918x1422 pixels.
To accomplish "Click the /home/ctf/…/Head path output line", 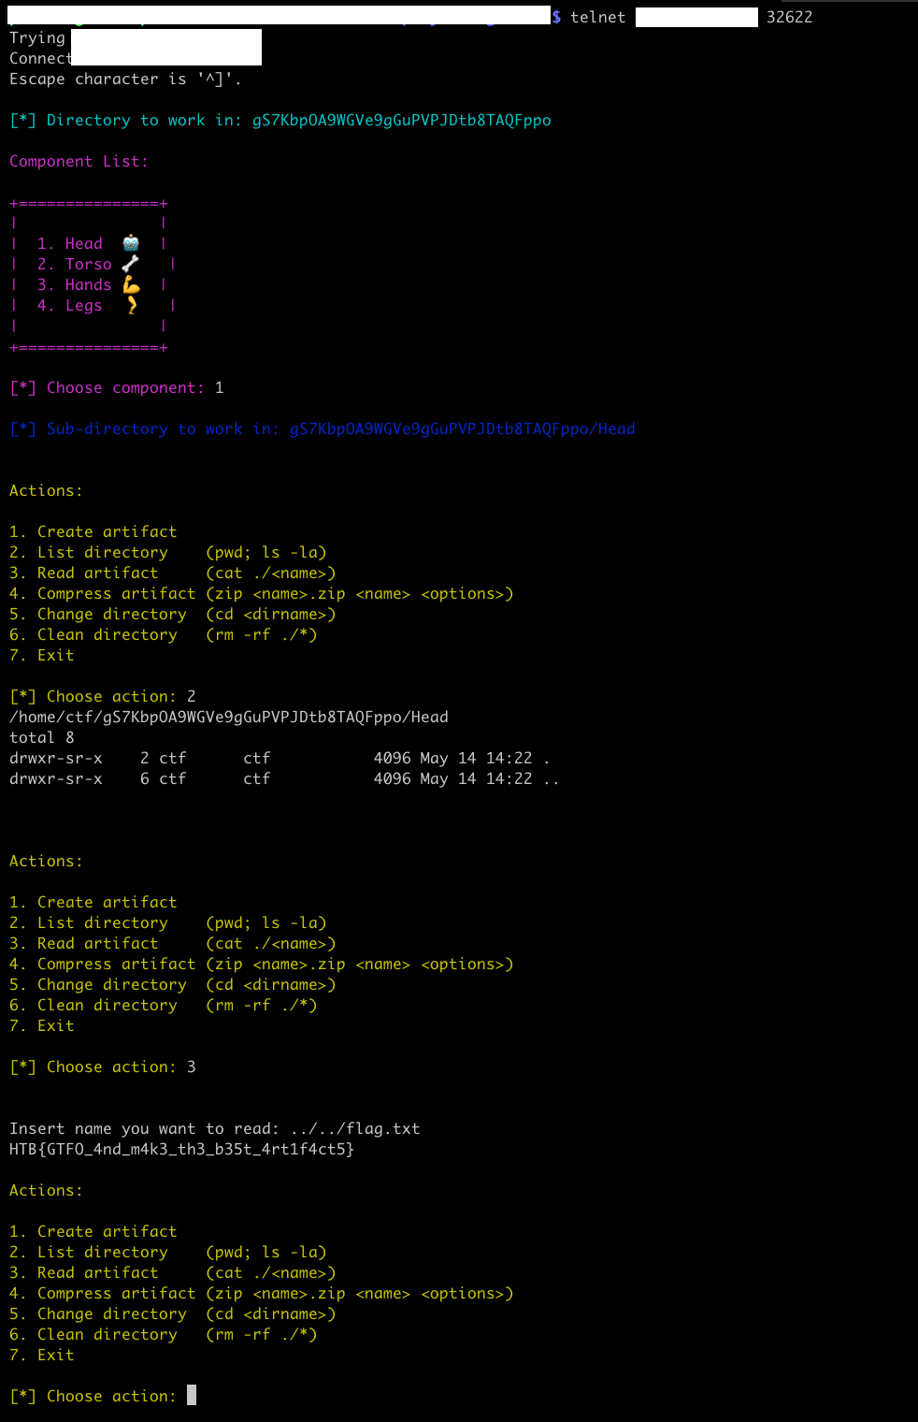I will (229, 717).
